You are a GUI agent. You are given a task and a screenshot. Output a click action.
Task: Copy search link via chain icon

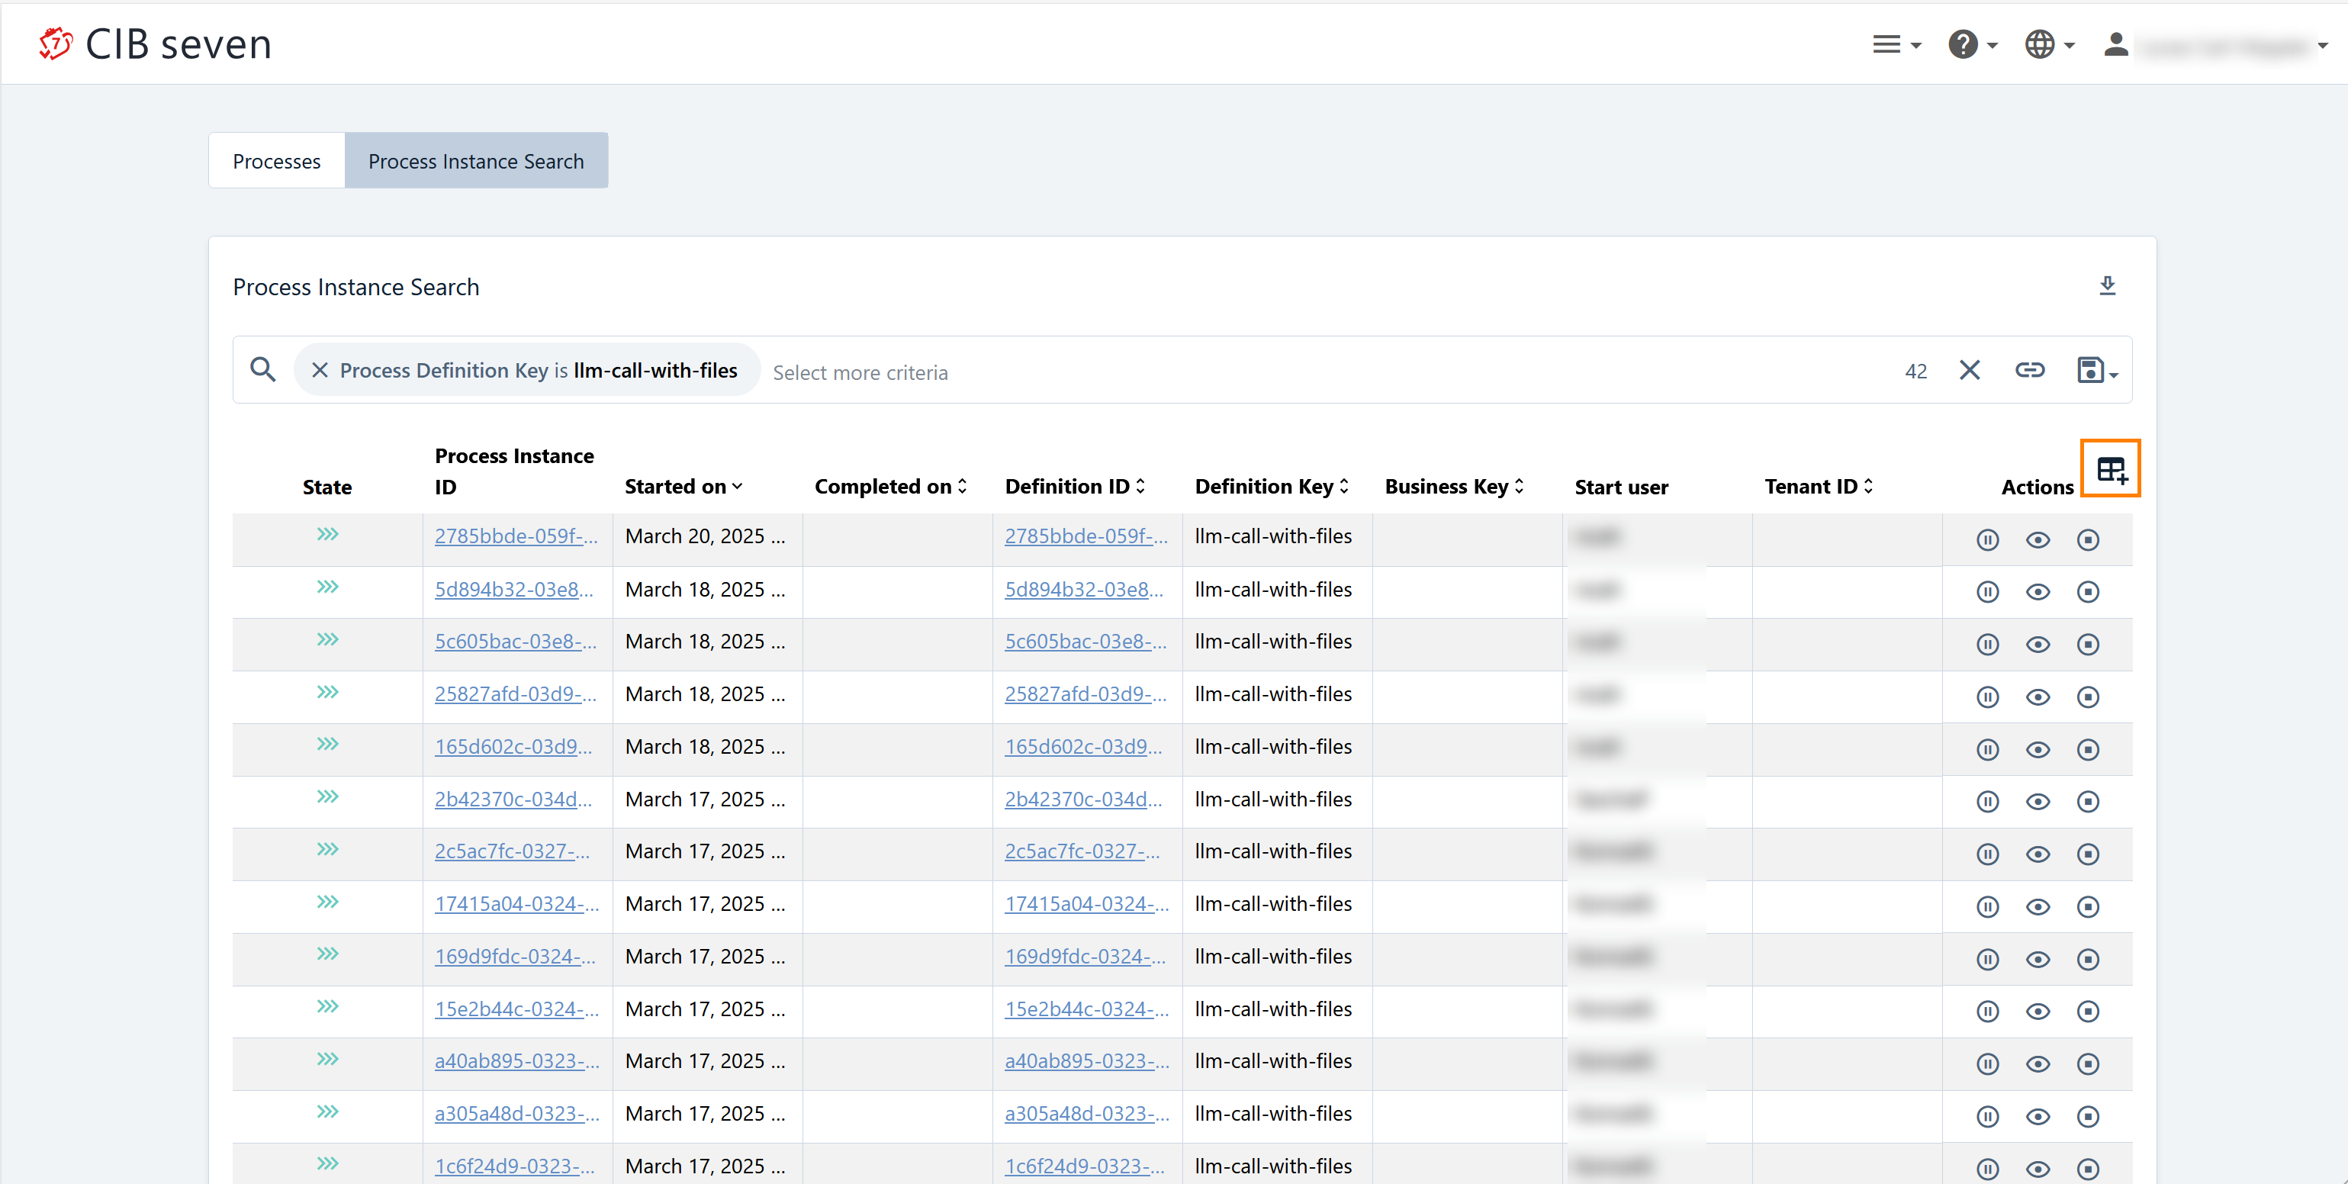(x=2029, y=370)
